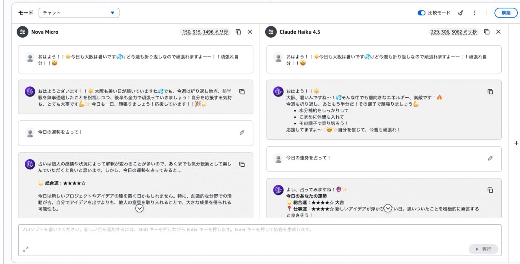520x264 pixels.
Task: Edit the 今日の運勢を占って prompt in Claude Haiku panel
Action: (x=490, y=158)
